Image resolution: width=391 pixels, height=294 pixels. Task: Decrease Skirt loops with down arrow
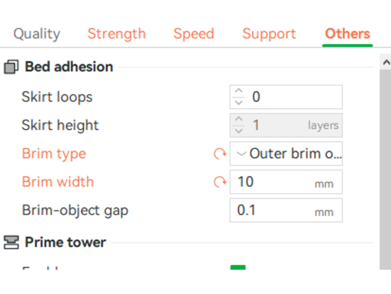pos(238,102)
